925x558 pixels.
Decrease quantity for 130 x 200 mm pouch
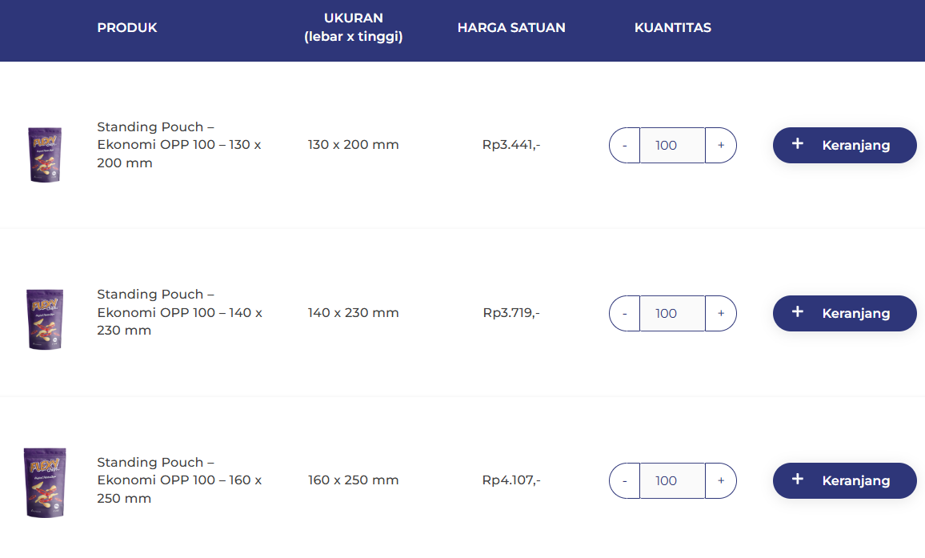[x=624, y=146]
